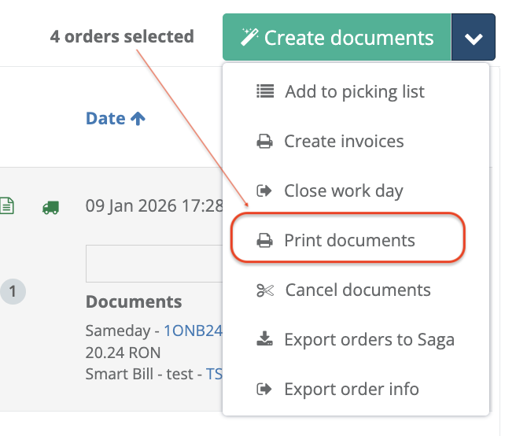This screenshot has width=505, height=436.
Task: Open the Smart Bill invoice link
Action: (x=214, y=374)
